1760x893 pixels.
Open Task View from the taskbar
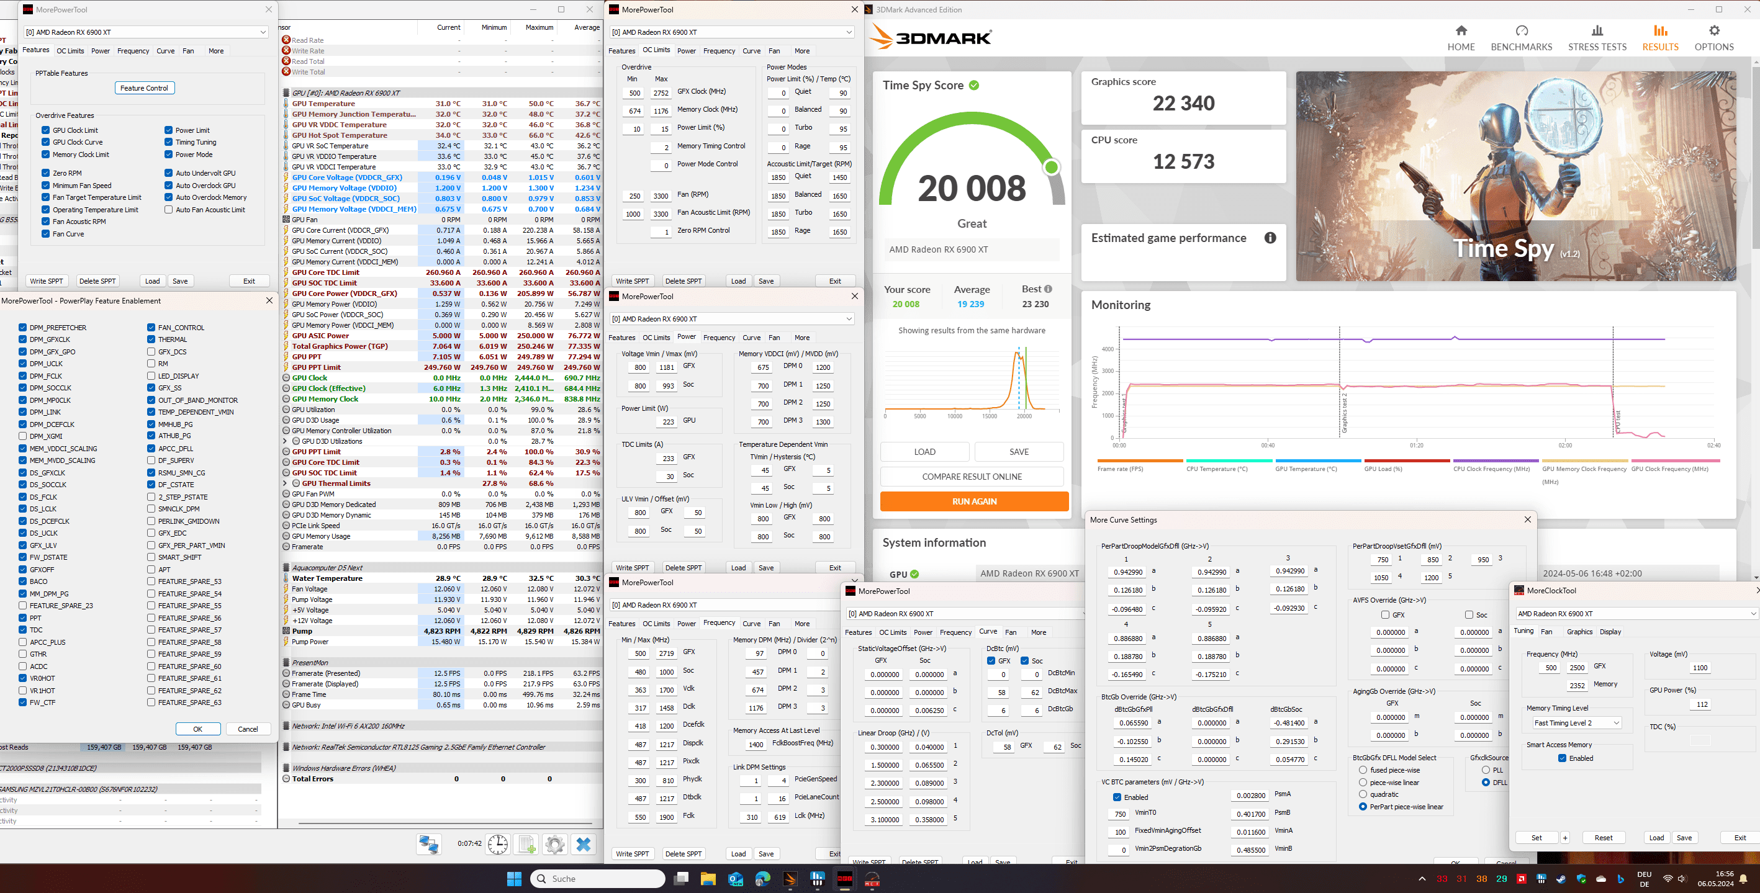[681, 879]
